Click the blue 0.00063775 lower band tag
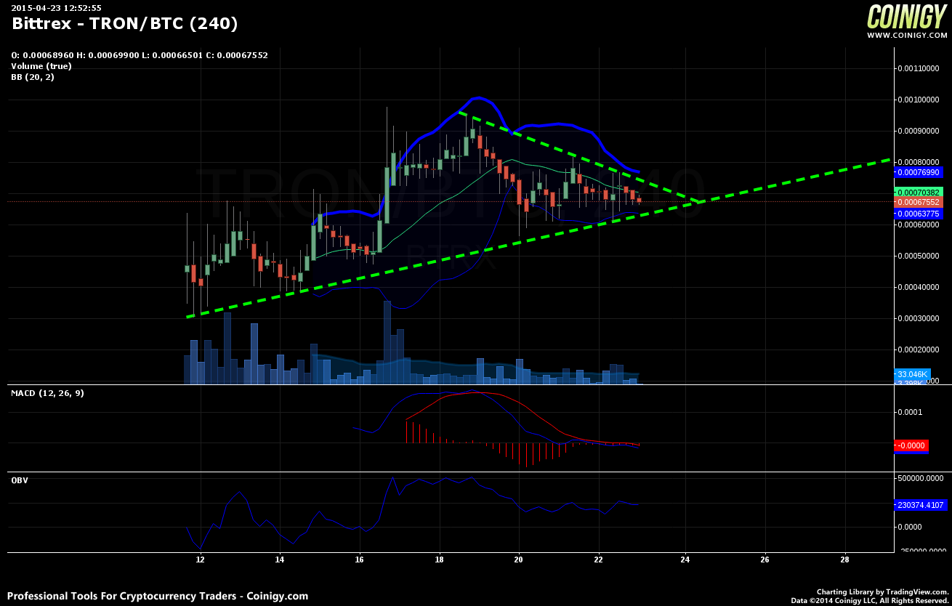The image size is (952, 606). click(x=919, y=214)
